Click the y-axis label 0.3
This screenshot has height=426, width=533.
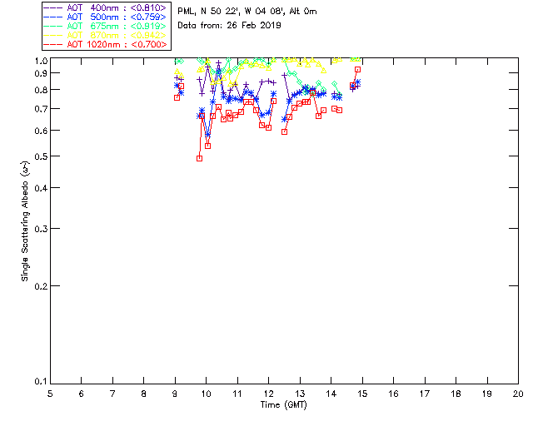click(41, 229)
